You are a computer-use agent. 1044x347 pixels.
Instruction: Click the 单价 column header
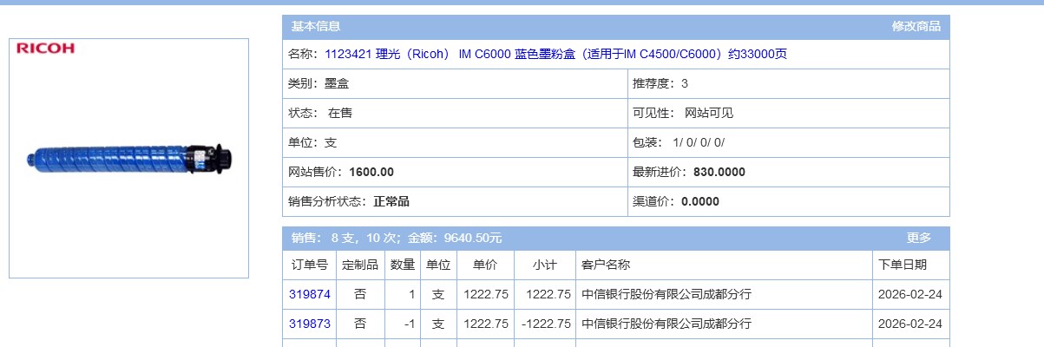485,265
